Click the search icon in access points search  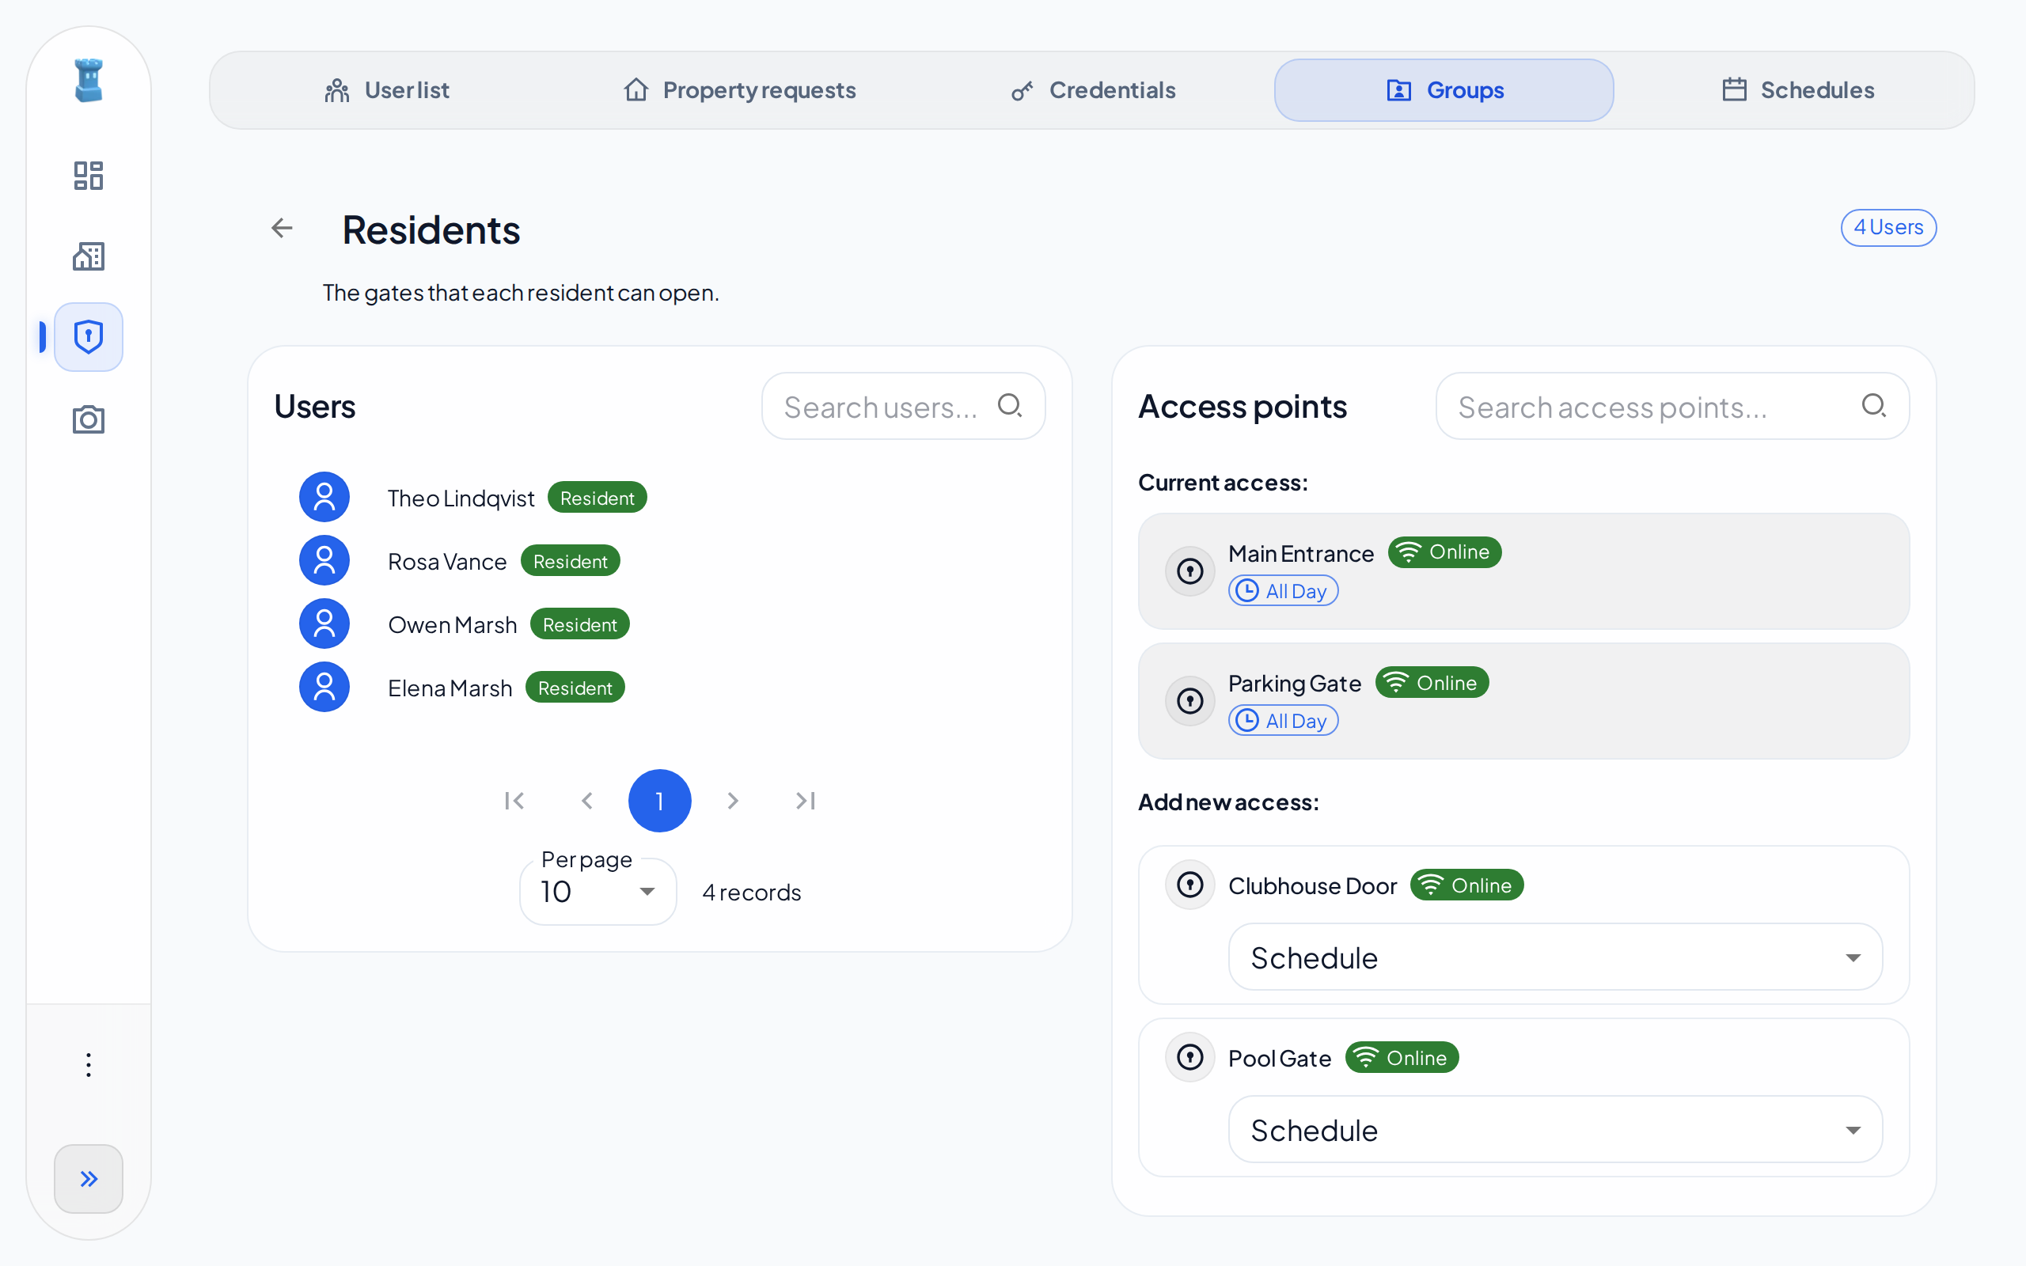[x=1873, y=406]
